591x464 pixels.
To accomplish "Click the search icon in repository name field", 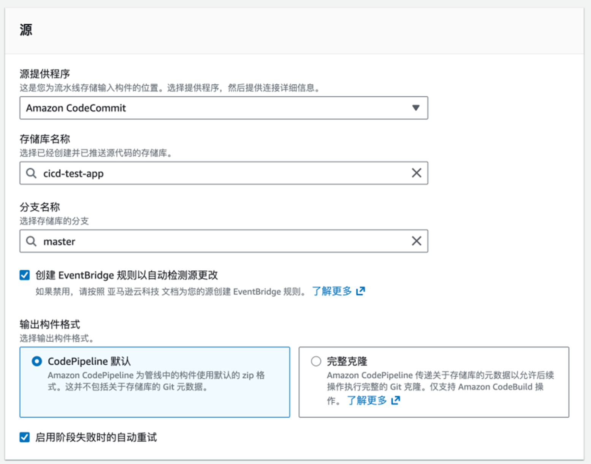I will (x=31, y=173).
